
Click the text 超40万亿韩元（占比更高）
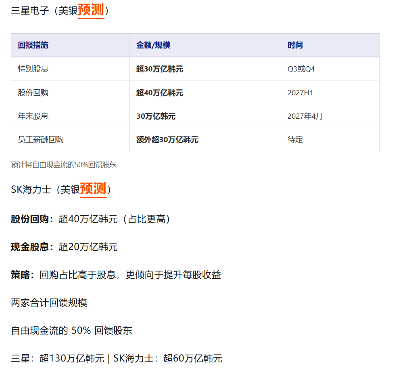coord(115,219)
